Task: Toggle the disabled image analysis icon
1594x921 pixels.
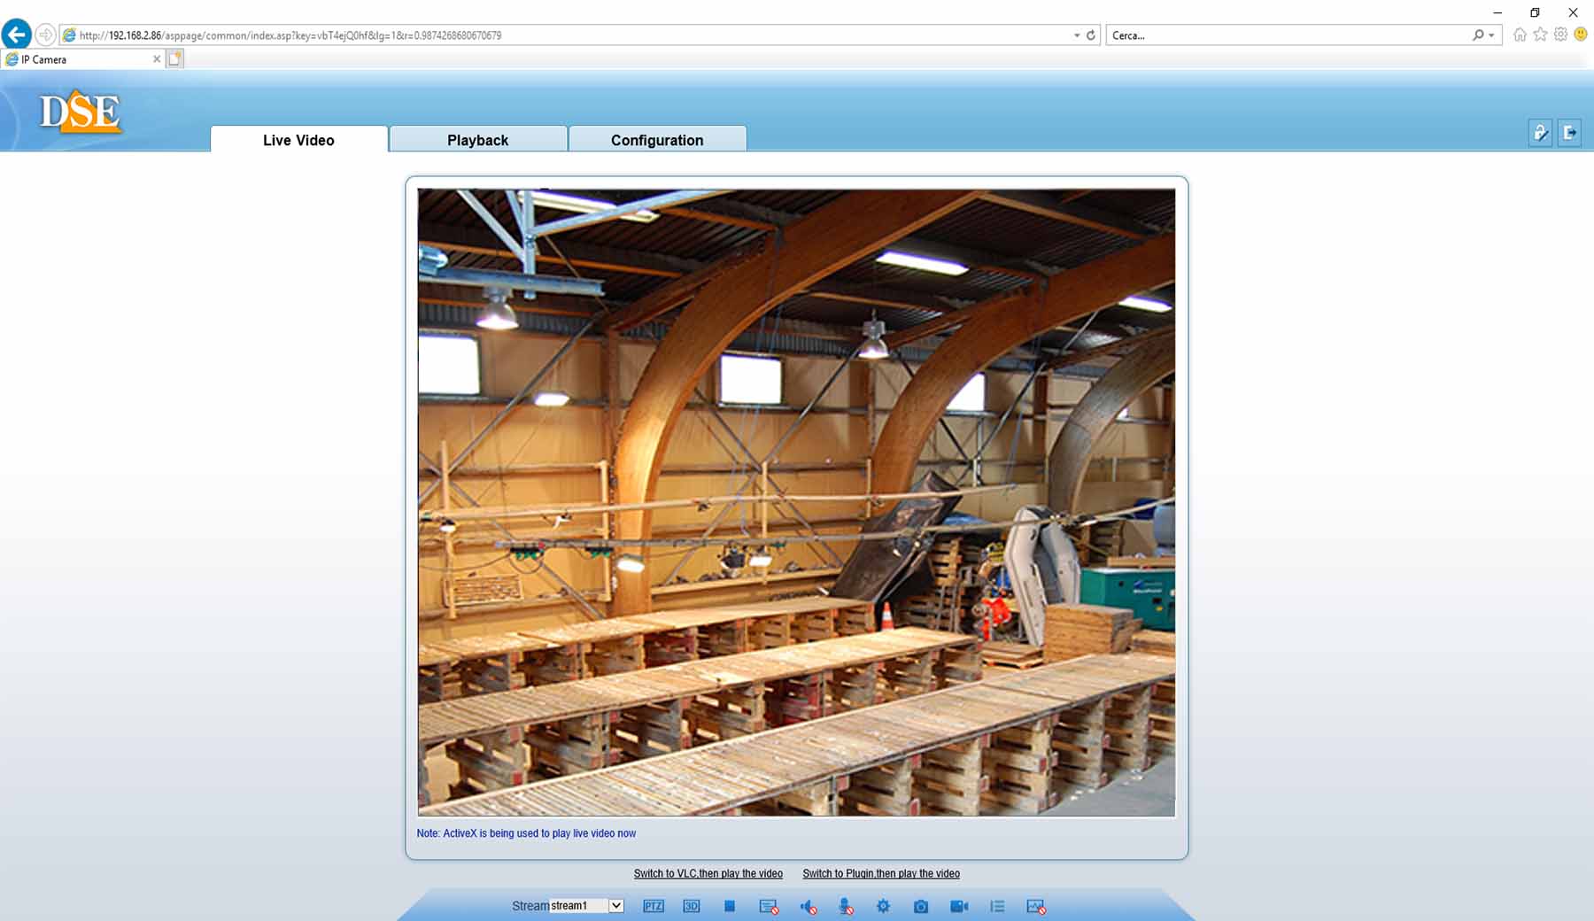Action: click(1035, 906)
